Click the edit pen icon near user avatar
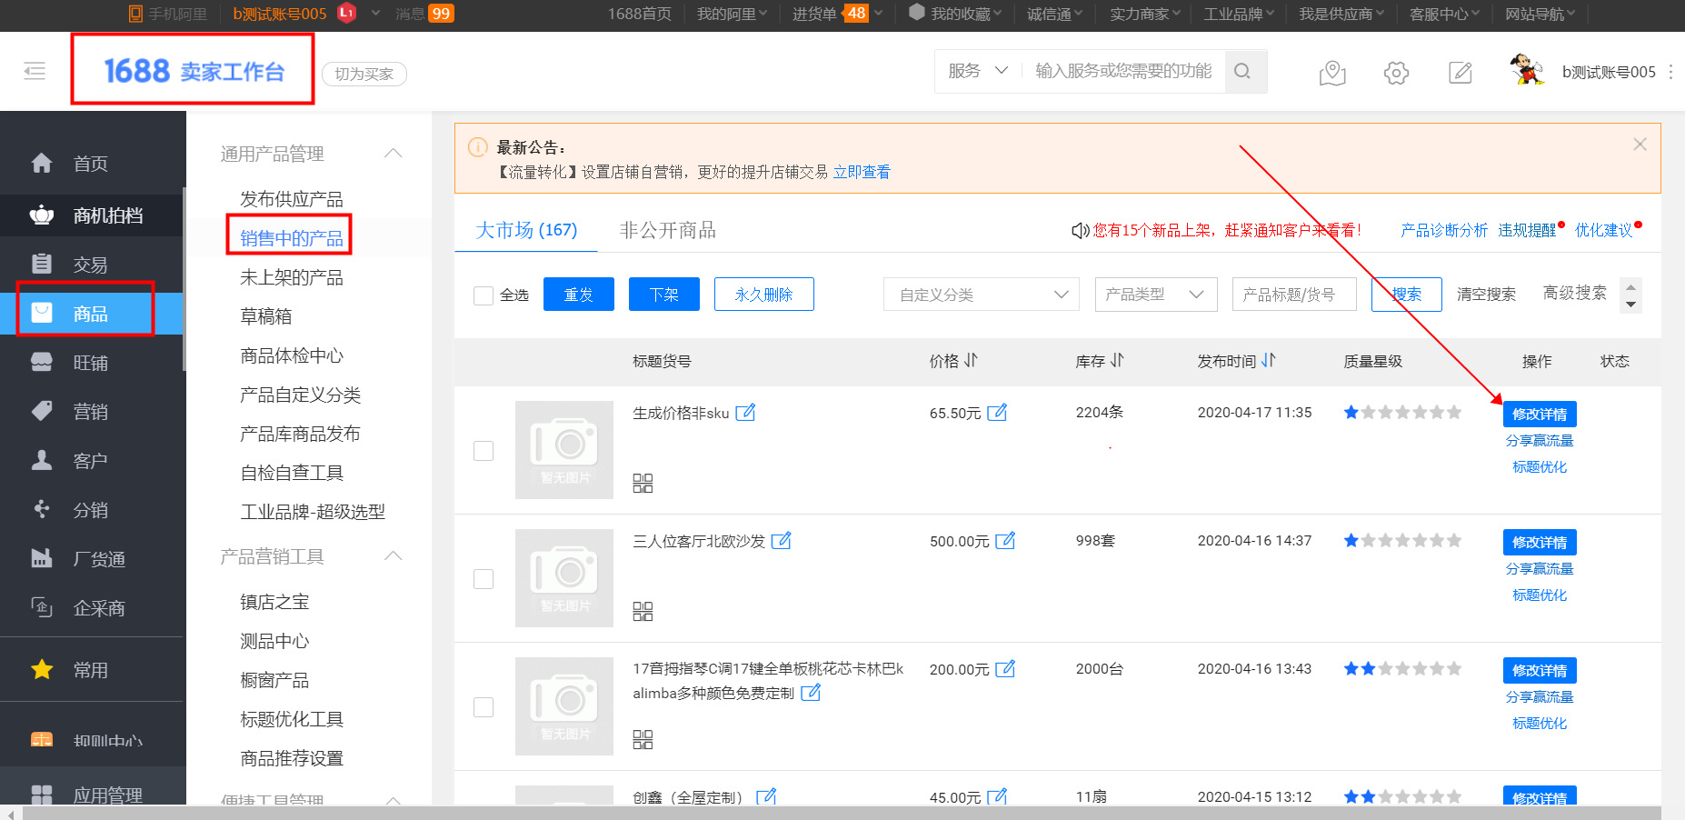This screenshot has height=820, width=1685. tap(1461, 73)
